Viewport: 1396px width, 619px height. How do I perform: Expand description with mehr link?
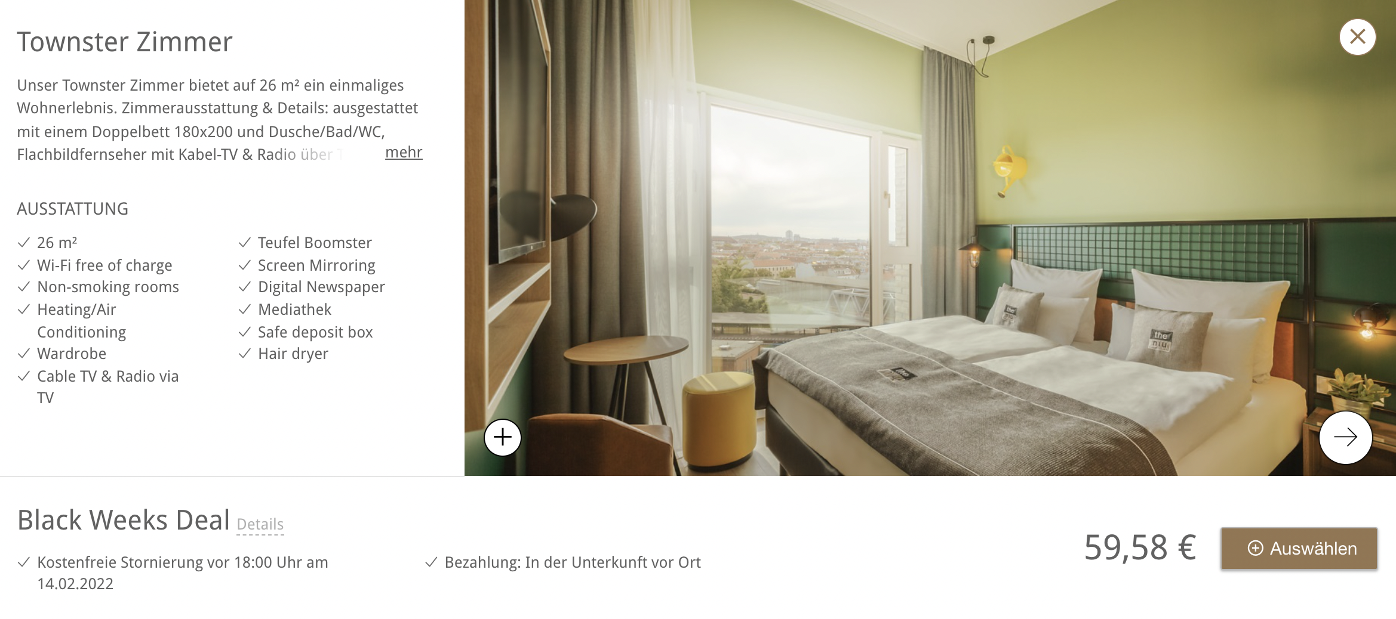point(404,153)
